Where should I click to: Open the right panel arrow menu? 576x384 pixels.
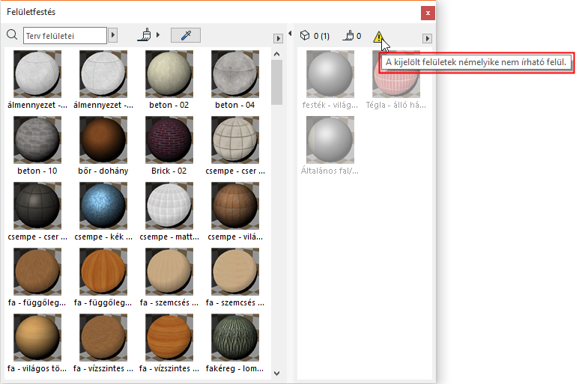427,38
